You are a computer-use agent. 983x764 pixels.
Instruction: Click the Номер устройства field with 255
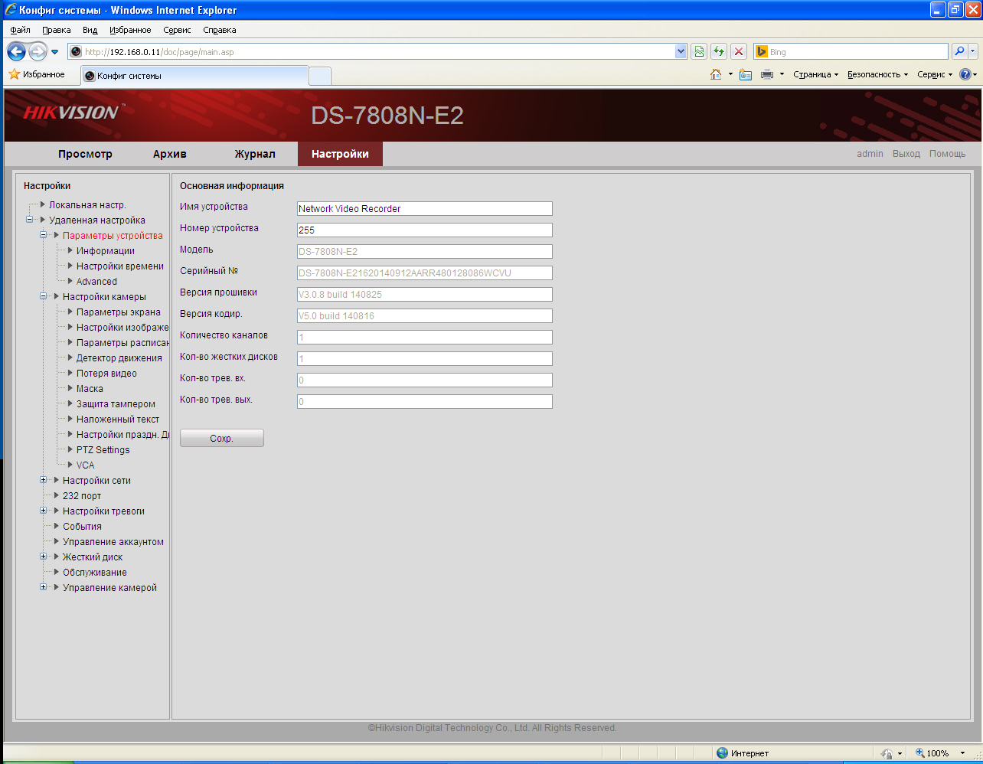tap(425, 230)
